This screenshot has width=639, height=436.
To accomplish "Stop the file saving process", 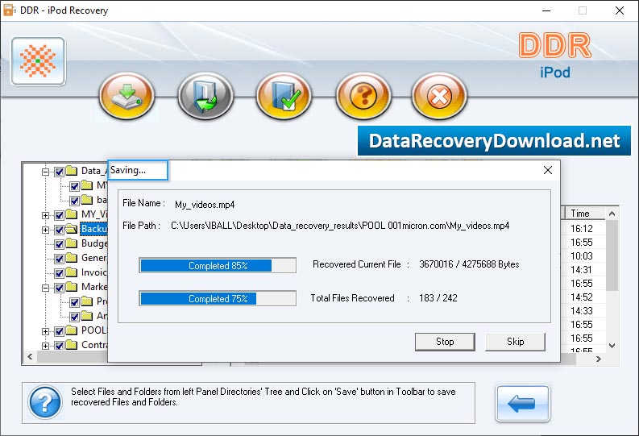I will [445, 342].
